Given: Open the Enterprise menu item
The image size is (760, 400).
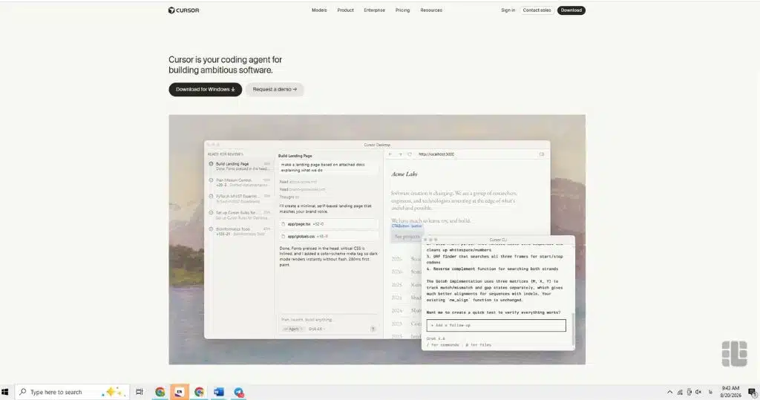Looking at the screenshot, I should click(374, 10).
